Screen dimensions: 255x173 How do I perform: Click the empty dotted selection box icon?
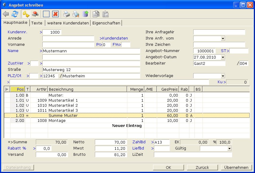pyautogui.click(x=46, y=14)
